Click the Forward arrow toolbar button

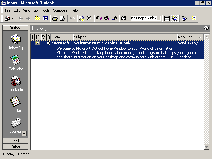(28, 18)
